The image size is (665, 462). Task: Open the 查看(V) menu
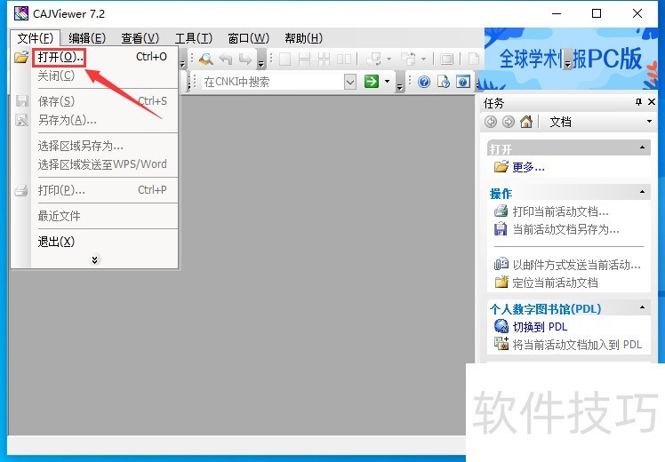coord(140,38)
